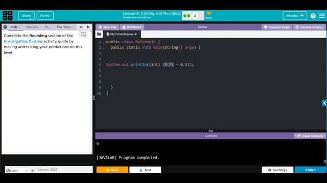This screenshot has width=327, height=183.
Task: Open the English language dropdown
Action: point(17,171)
